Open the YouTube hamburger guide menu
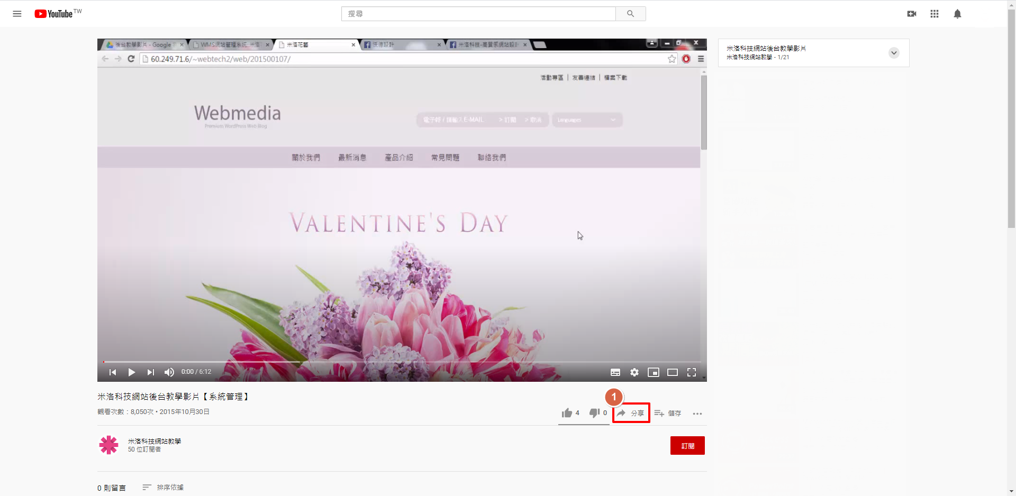Screen dimensions: 1016x496 coord(17,14)
